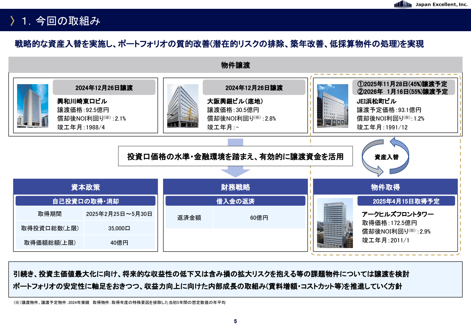Click the 財務戦略 column header
The width and height of the screenshot is (471, 326).
(x=235, y=187)
